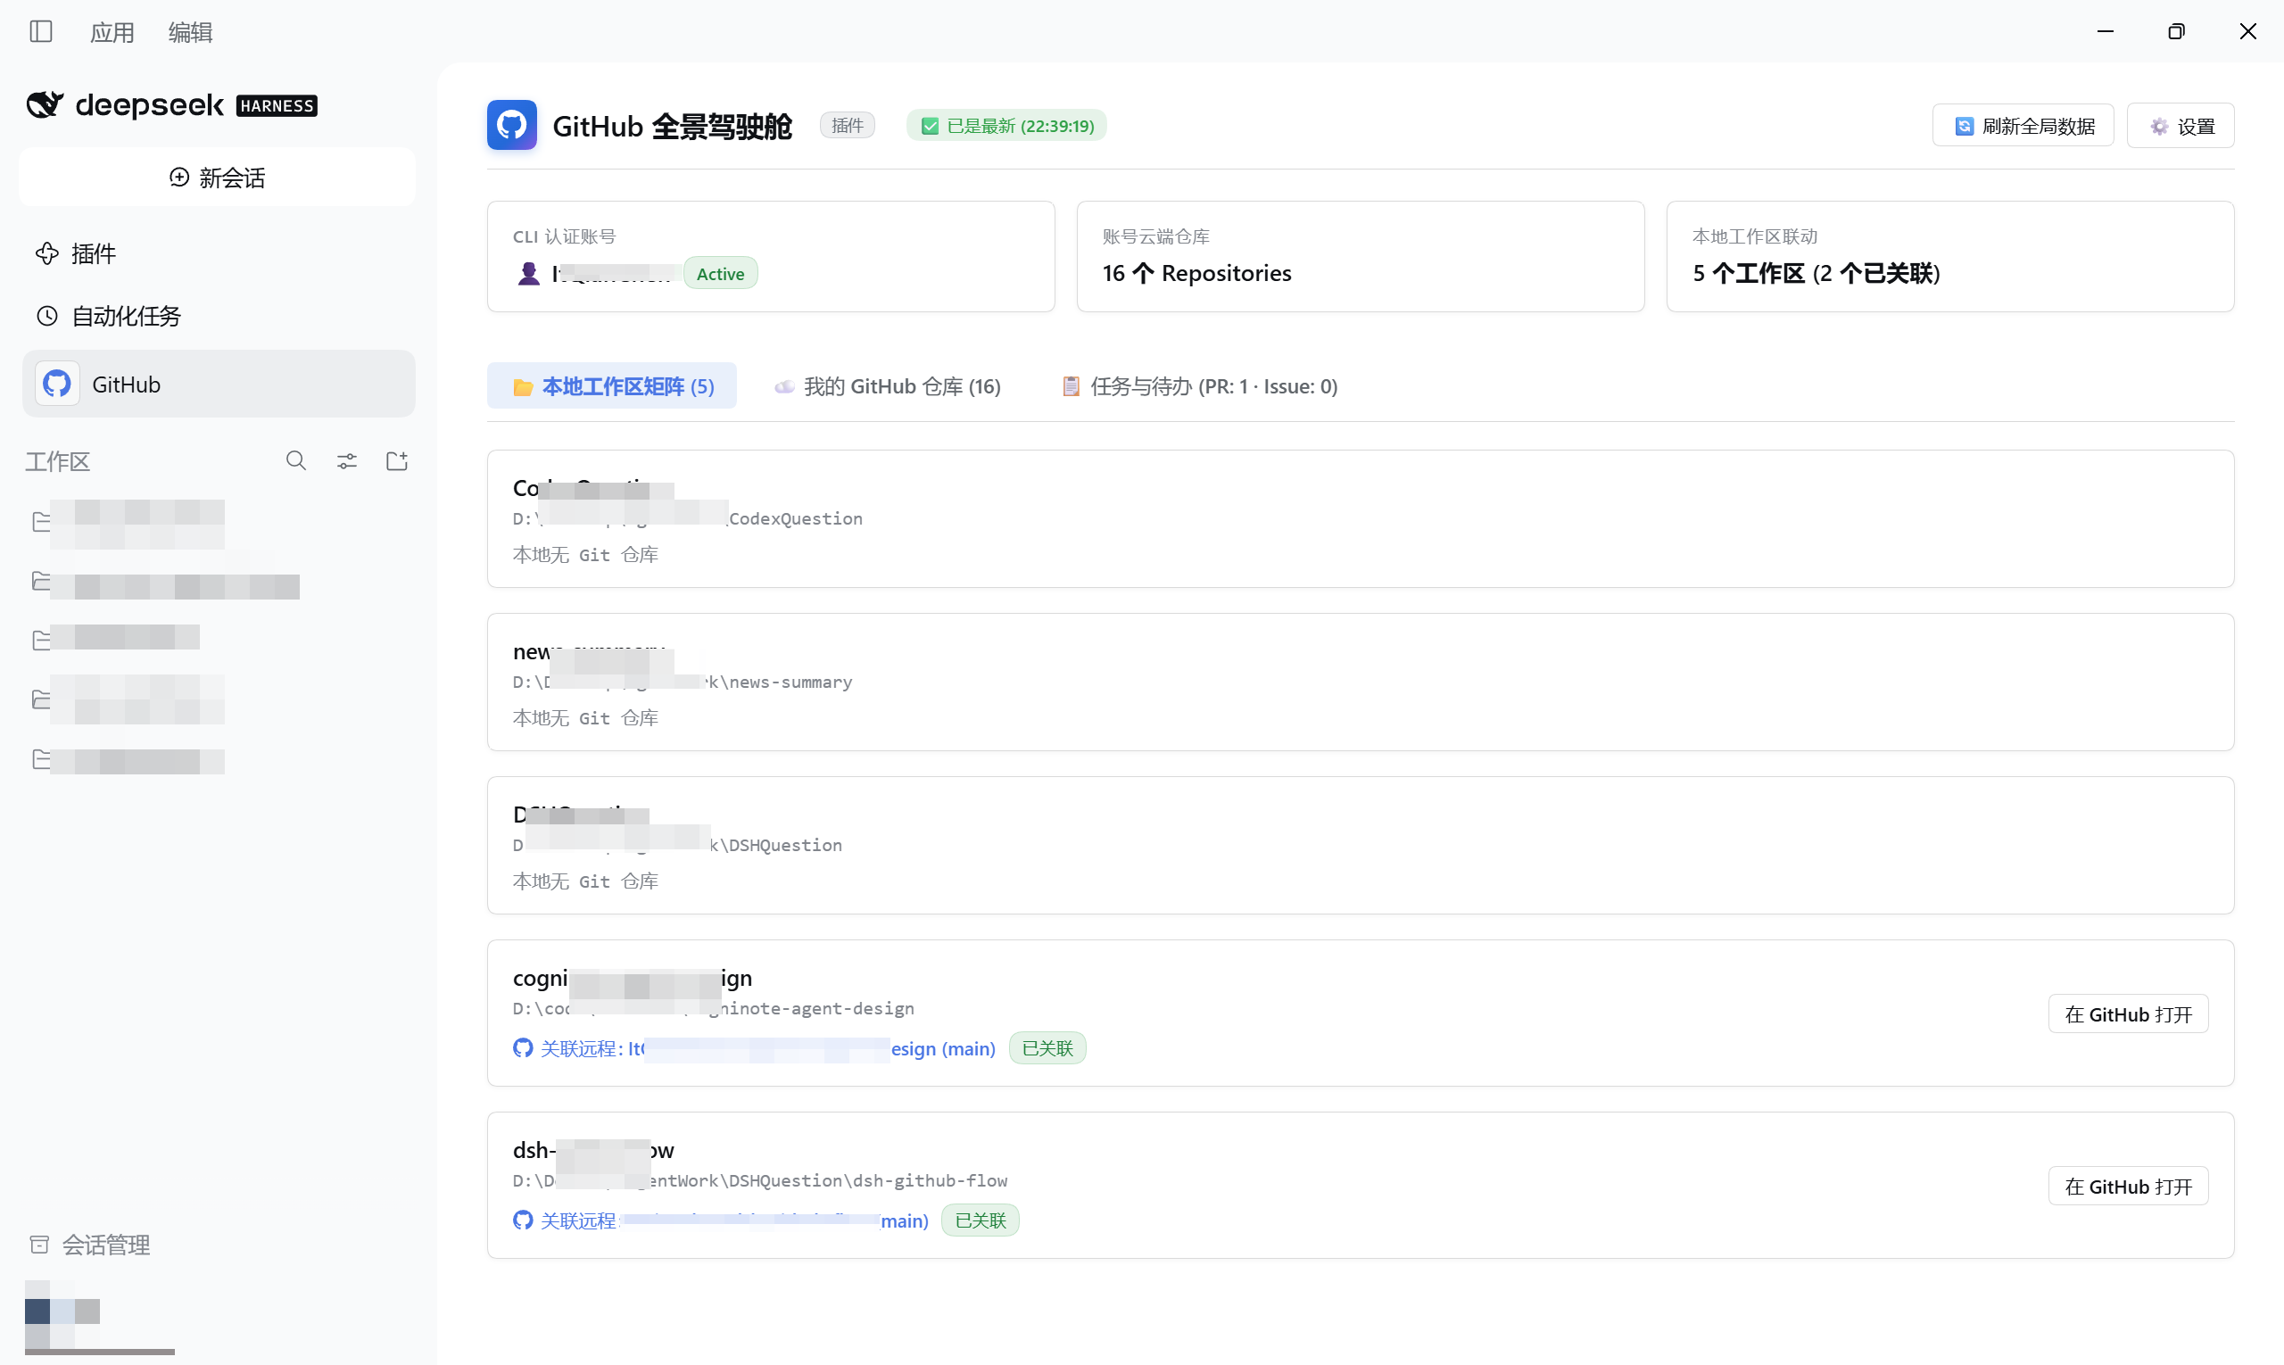Select the news-summary workspace card
2284x1365 pixels.
coord(1361,682)
